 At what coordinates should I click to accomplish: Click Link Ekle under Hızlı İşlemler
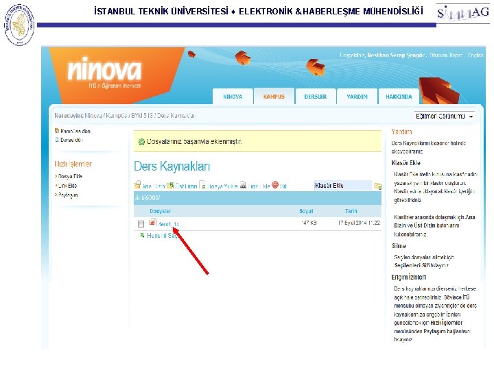67,186
